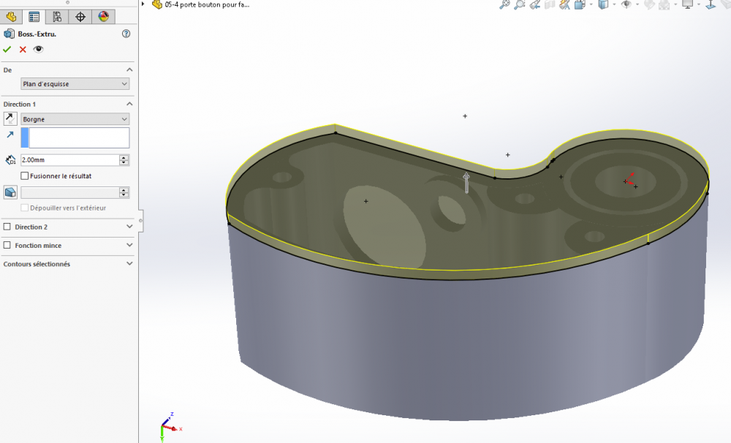Click the collapse handle on the panel edge
This screenshot has height=443, width=731.
(x=140, y=219)
